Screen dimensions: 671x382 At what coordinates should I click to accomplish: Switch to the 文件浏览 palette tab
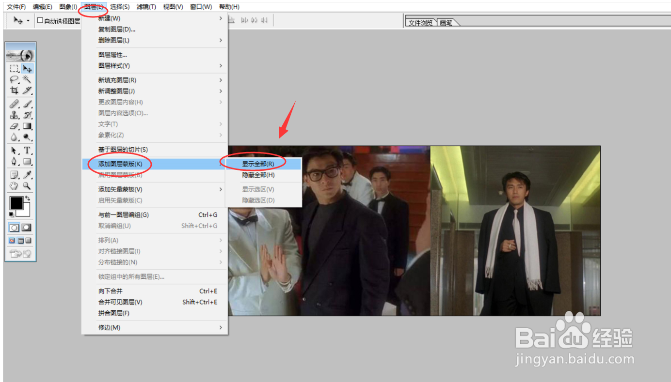pyautogui.click(x=421, y=23)
